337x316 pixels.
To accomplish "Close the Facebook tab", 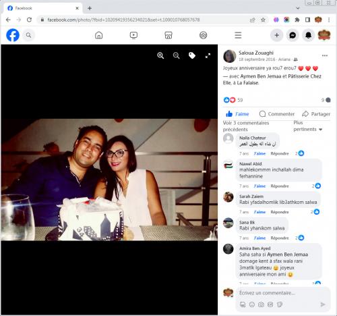I will pyautogui.click(x=77, y=8).
